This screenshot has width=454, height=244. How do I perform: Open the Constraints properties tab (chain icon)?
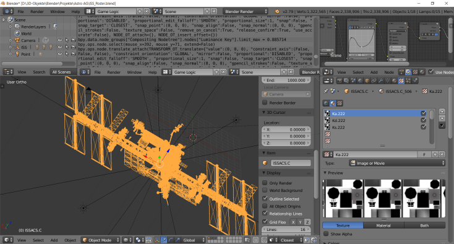point(374,81)
